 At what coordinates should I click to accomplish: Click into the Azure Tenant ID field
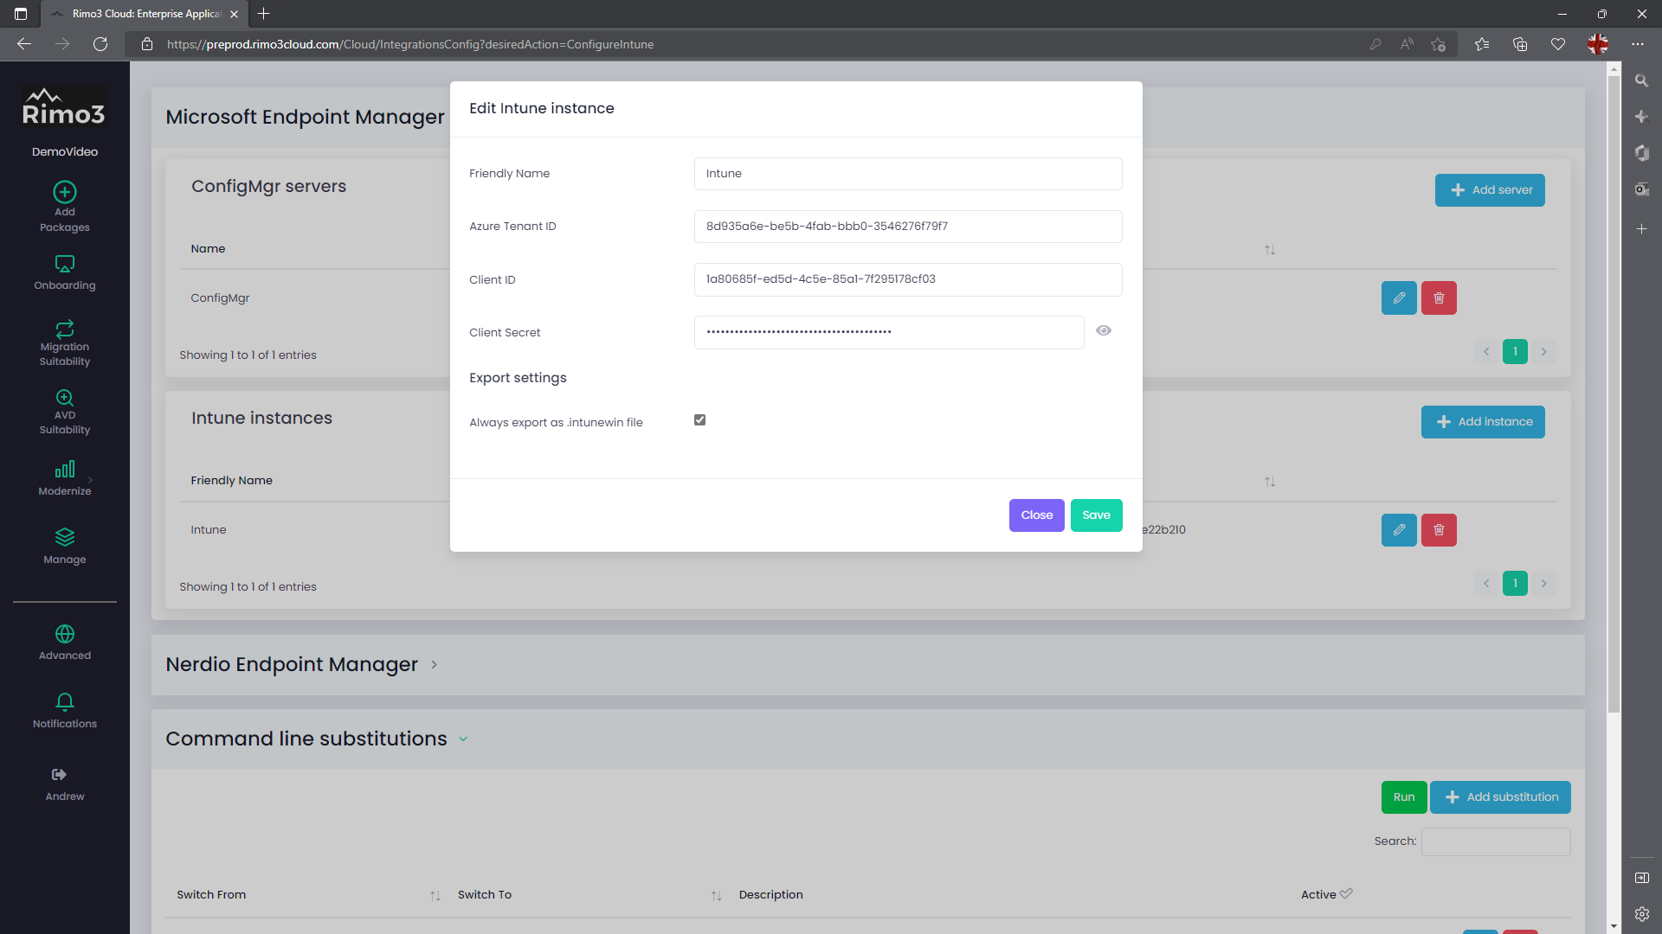click(x=907, y=227)
